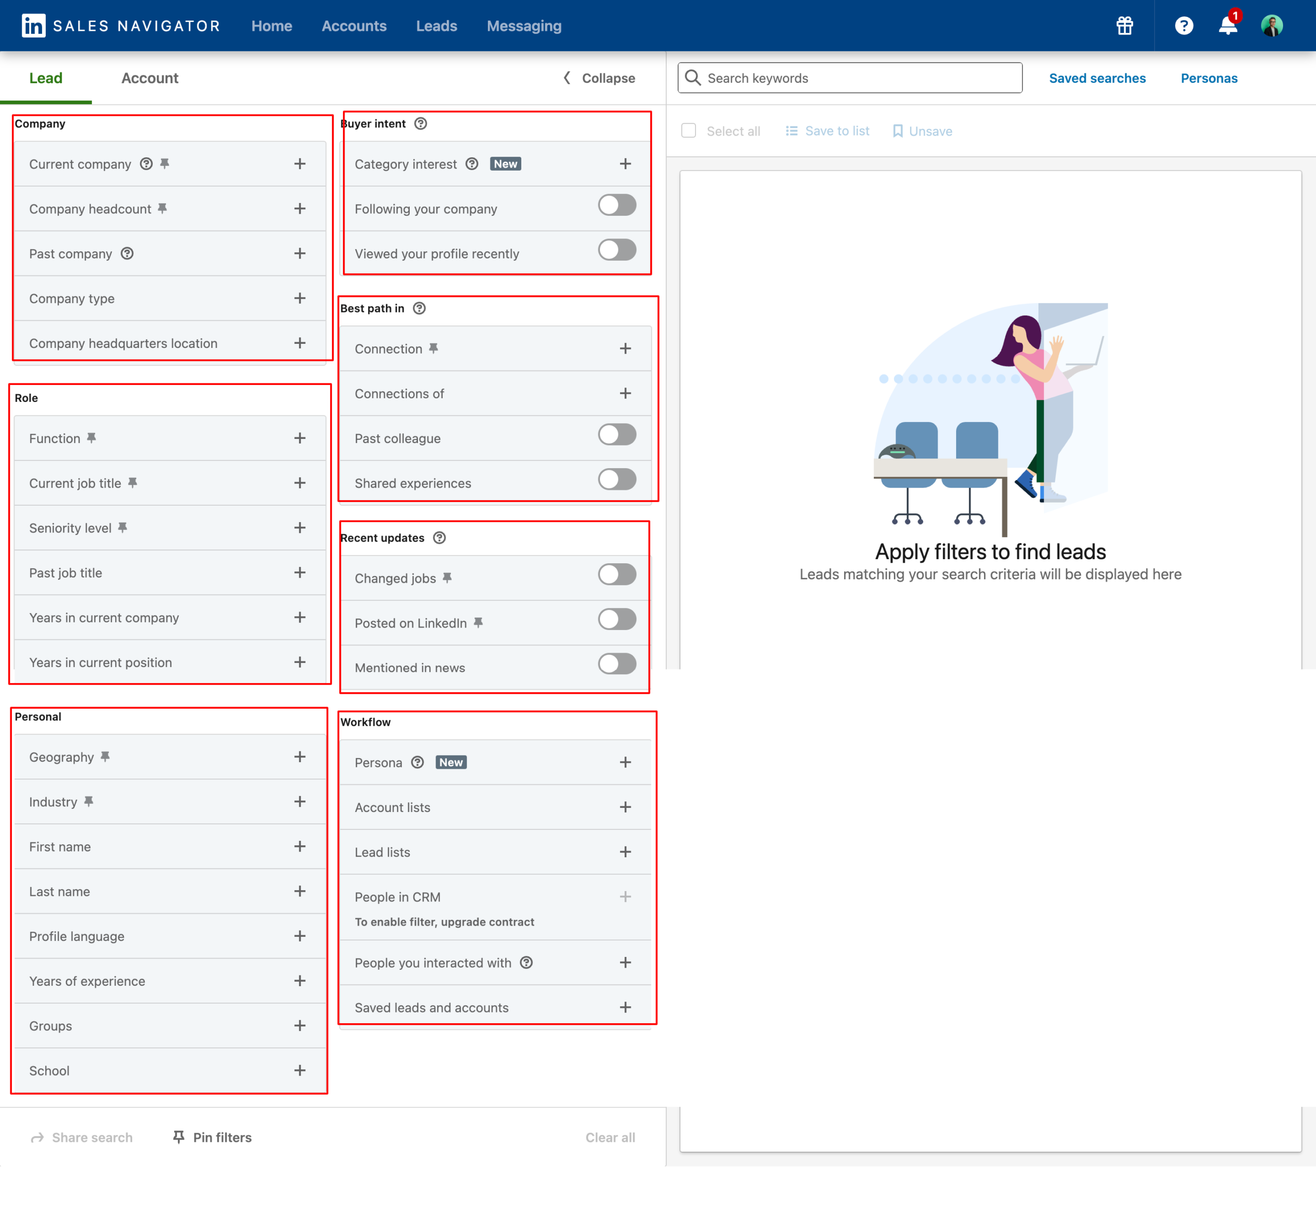Click the help icon beside People you interacted with
Screen dimensions: 1316x1218
pos(526,962)
